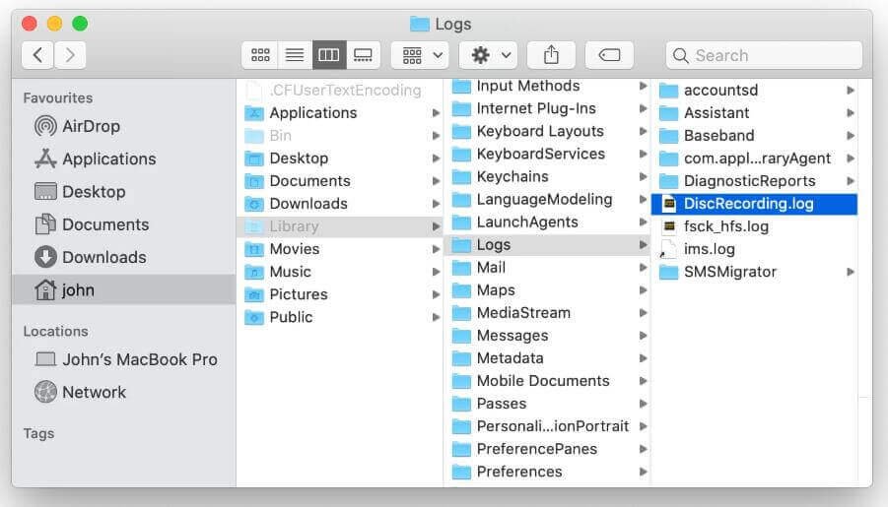
Task: Open the Baseband folder
Action: (755, 135)
